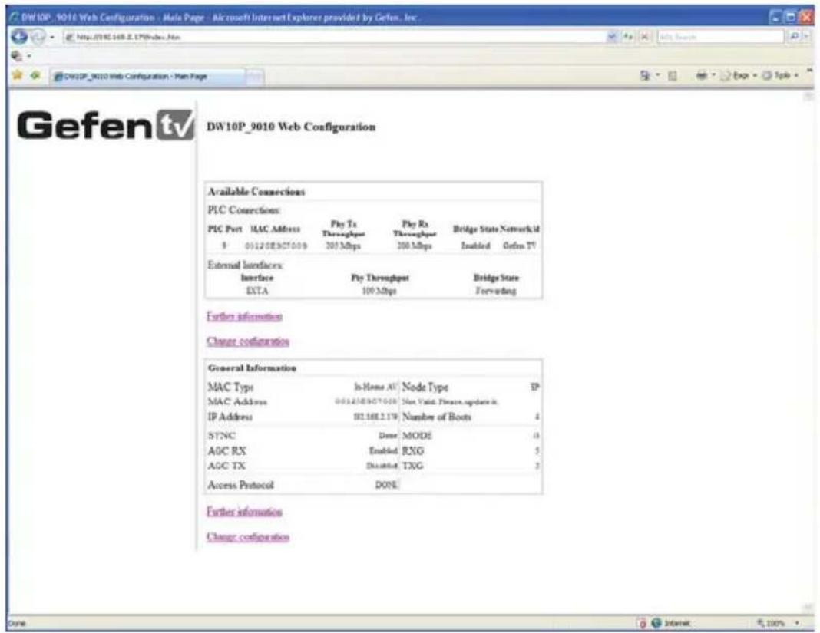The width and height of the screenshot is (820, 633).
Task: Refresh the page with the refresh icon
Action: (x=628, y=37)
